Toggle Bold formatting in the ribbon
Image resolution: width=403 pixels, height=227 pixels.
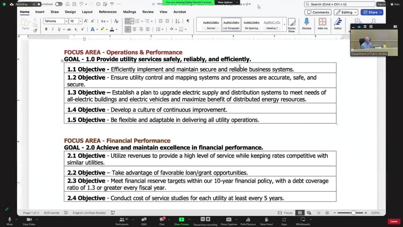tap(46, 29)
